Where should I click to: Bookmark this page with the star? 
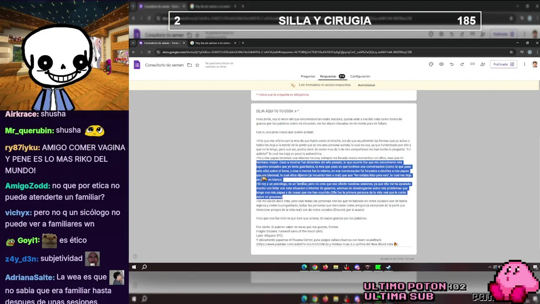(x=511, y=52)
